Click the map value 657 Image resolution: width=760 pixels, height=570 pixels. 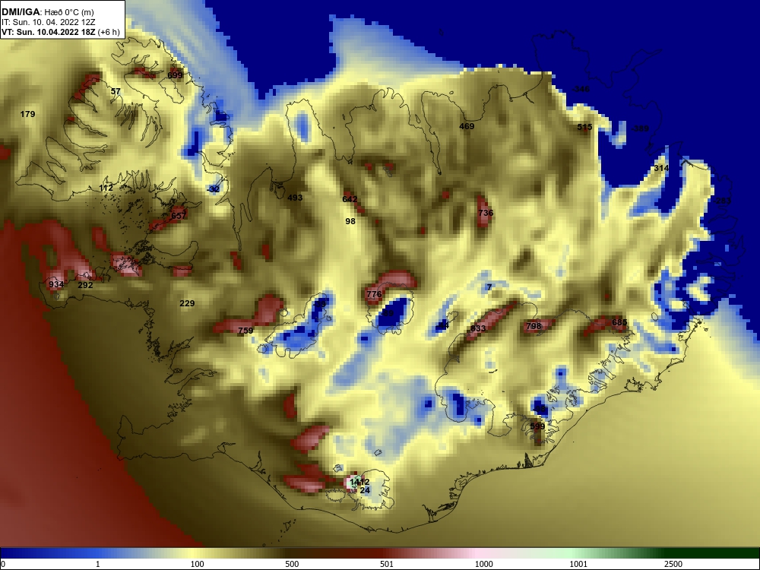coord(179,216)
